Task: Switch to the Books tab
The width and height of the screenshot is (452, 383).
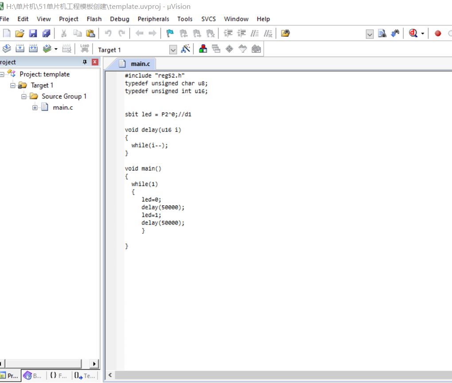Action: [33, 375]
